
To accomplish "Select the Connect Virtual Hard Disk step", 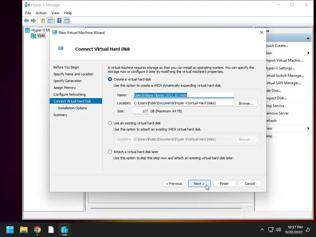I will pos(76,101).
